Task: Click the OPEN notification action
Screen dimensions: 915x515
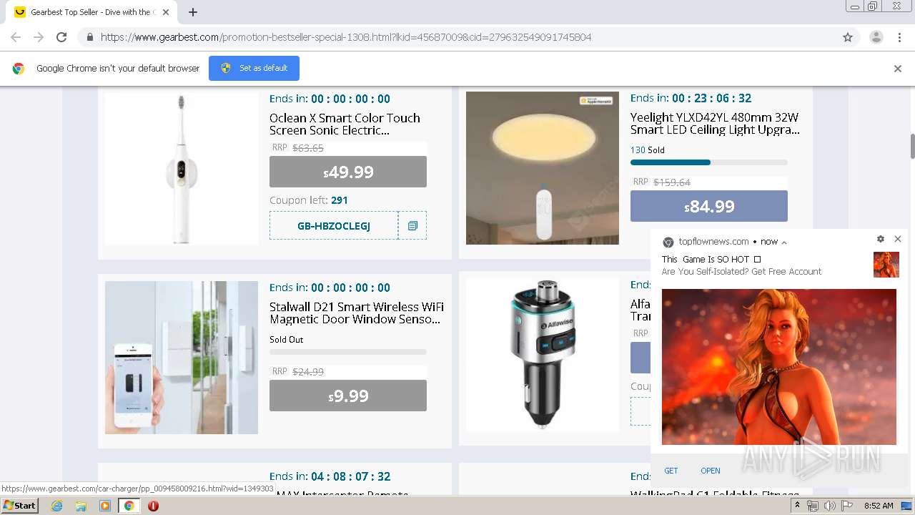Action: click(x=711, y=471)
